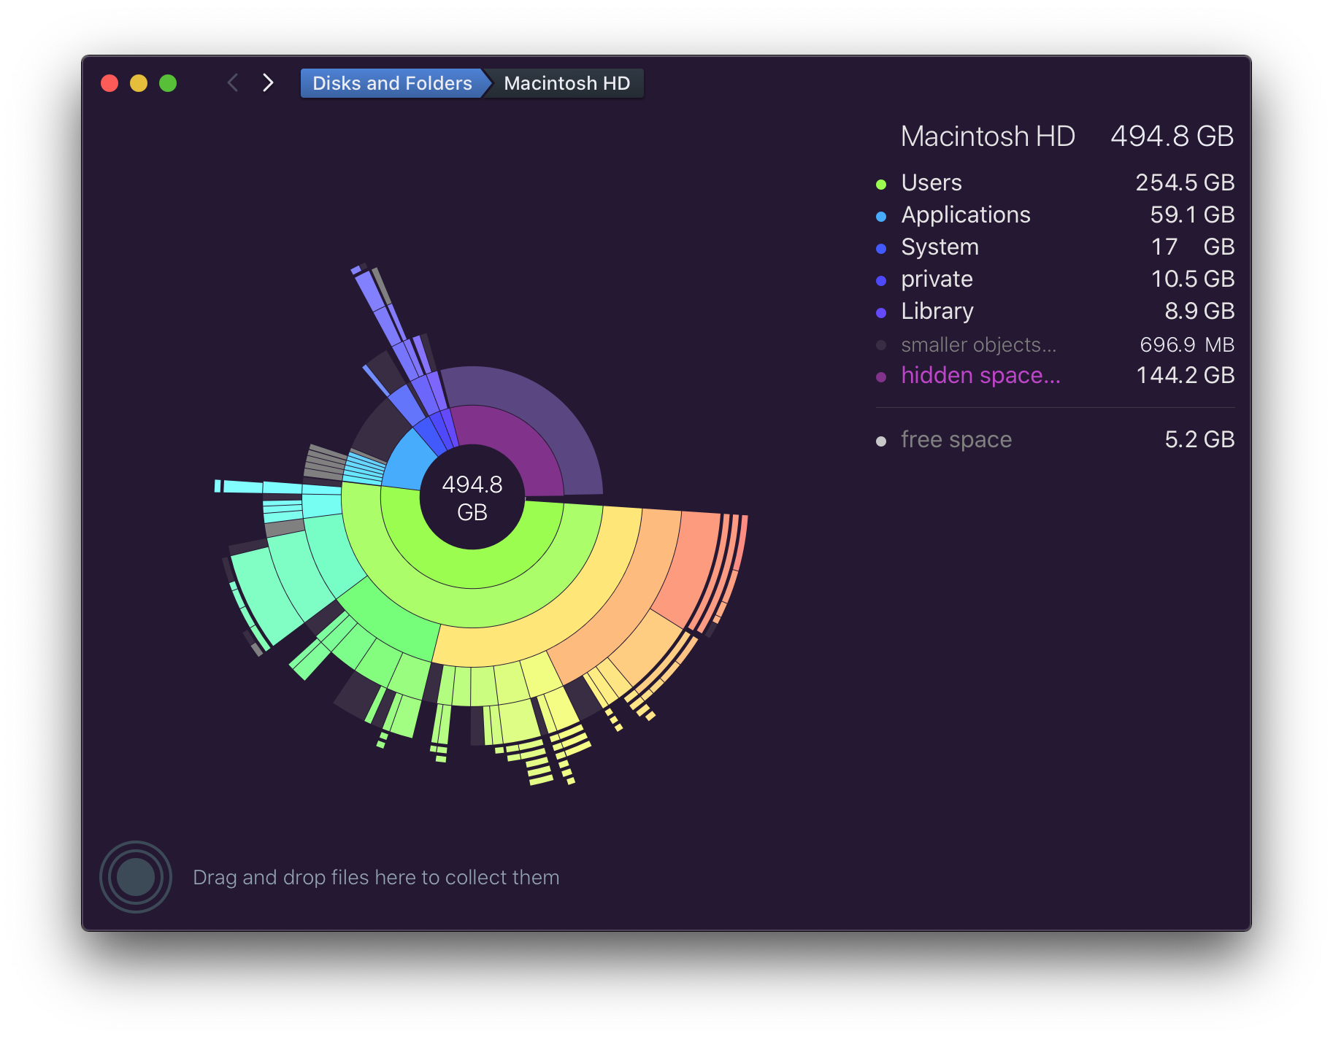The height and width of the screenshot is (1039, 1333).
Task: Click the 494.8 GB center of the sunburst
Action: [472, 498]
